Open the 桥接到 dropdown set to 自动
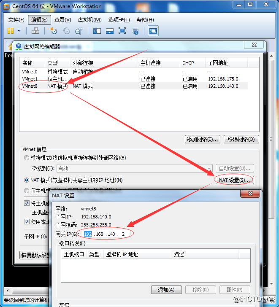 click(x=134, y=169)
